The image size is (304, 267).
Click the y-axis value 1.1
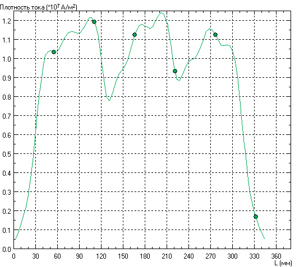pos(7,40)
